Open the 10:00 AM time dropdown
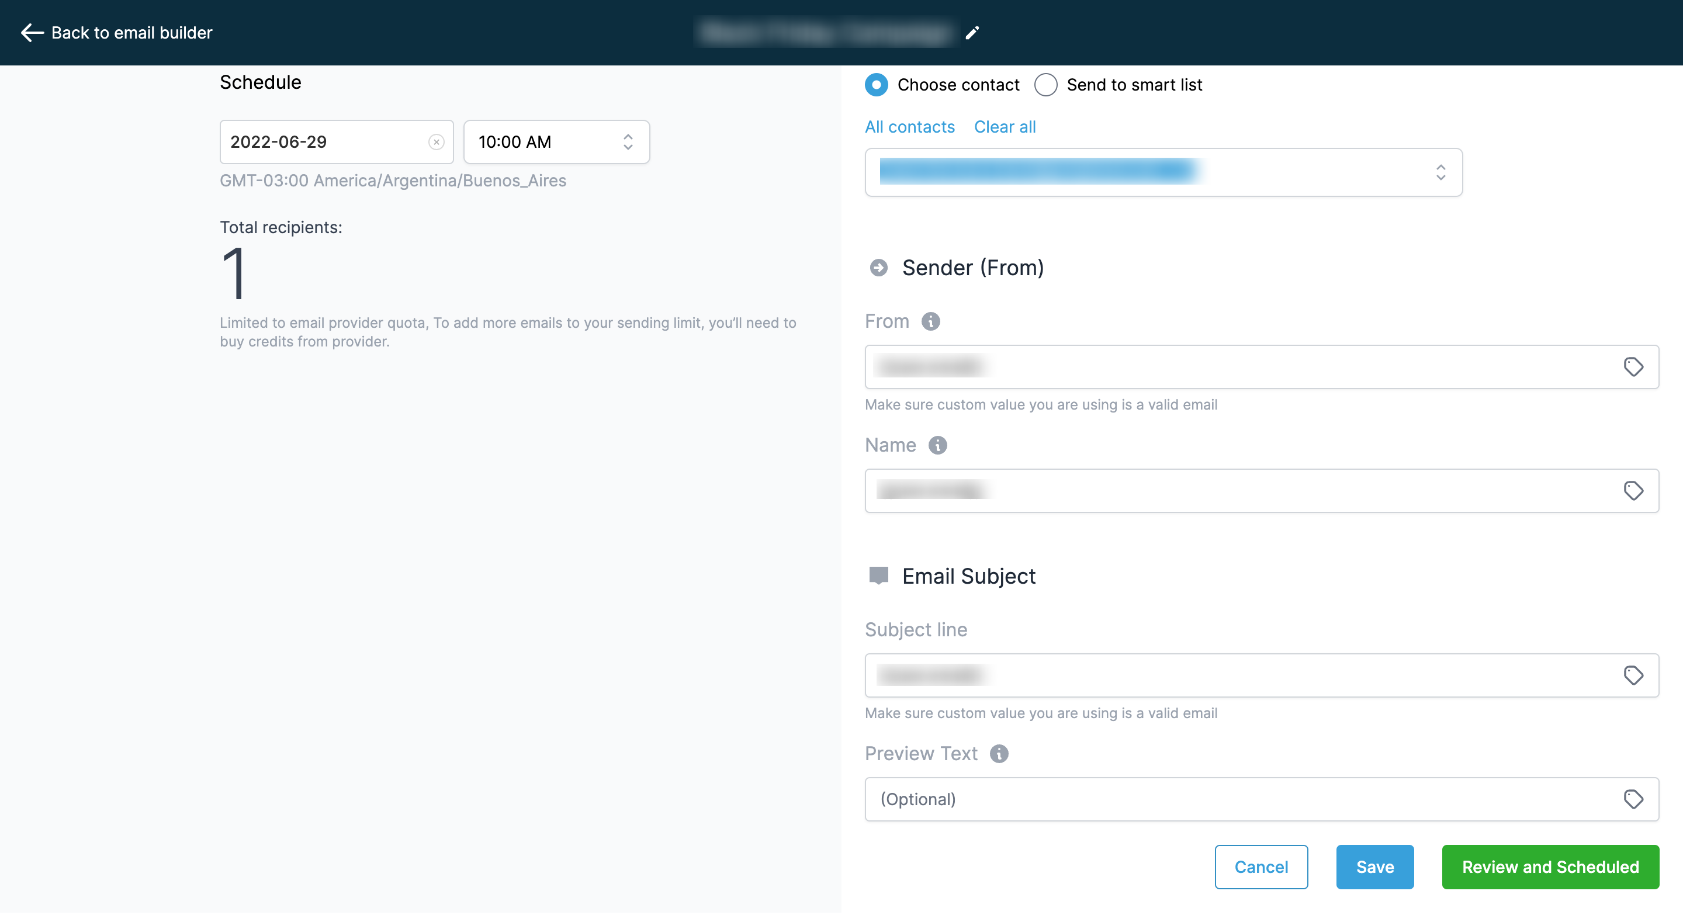 point(556,142)
